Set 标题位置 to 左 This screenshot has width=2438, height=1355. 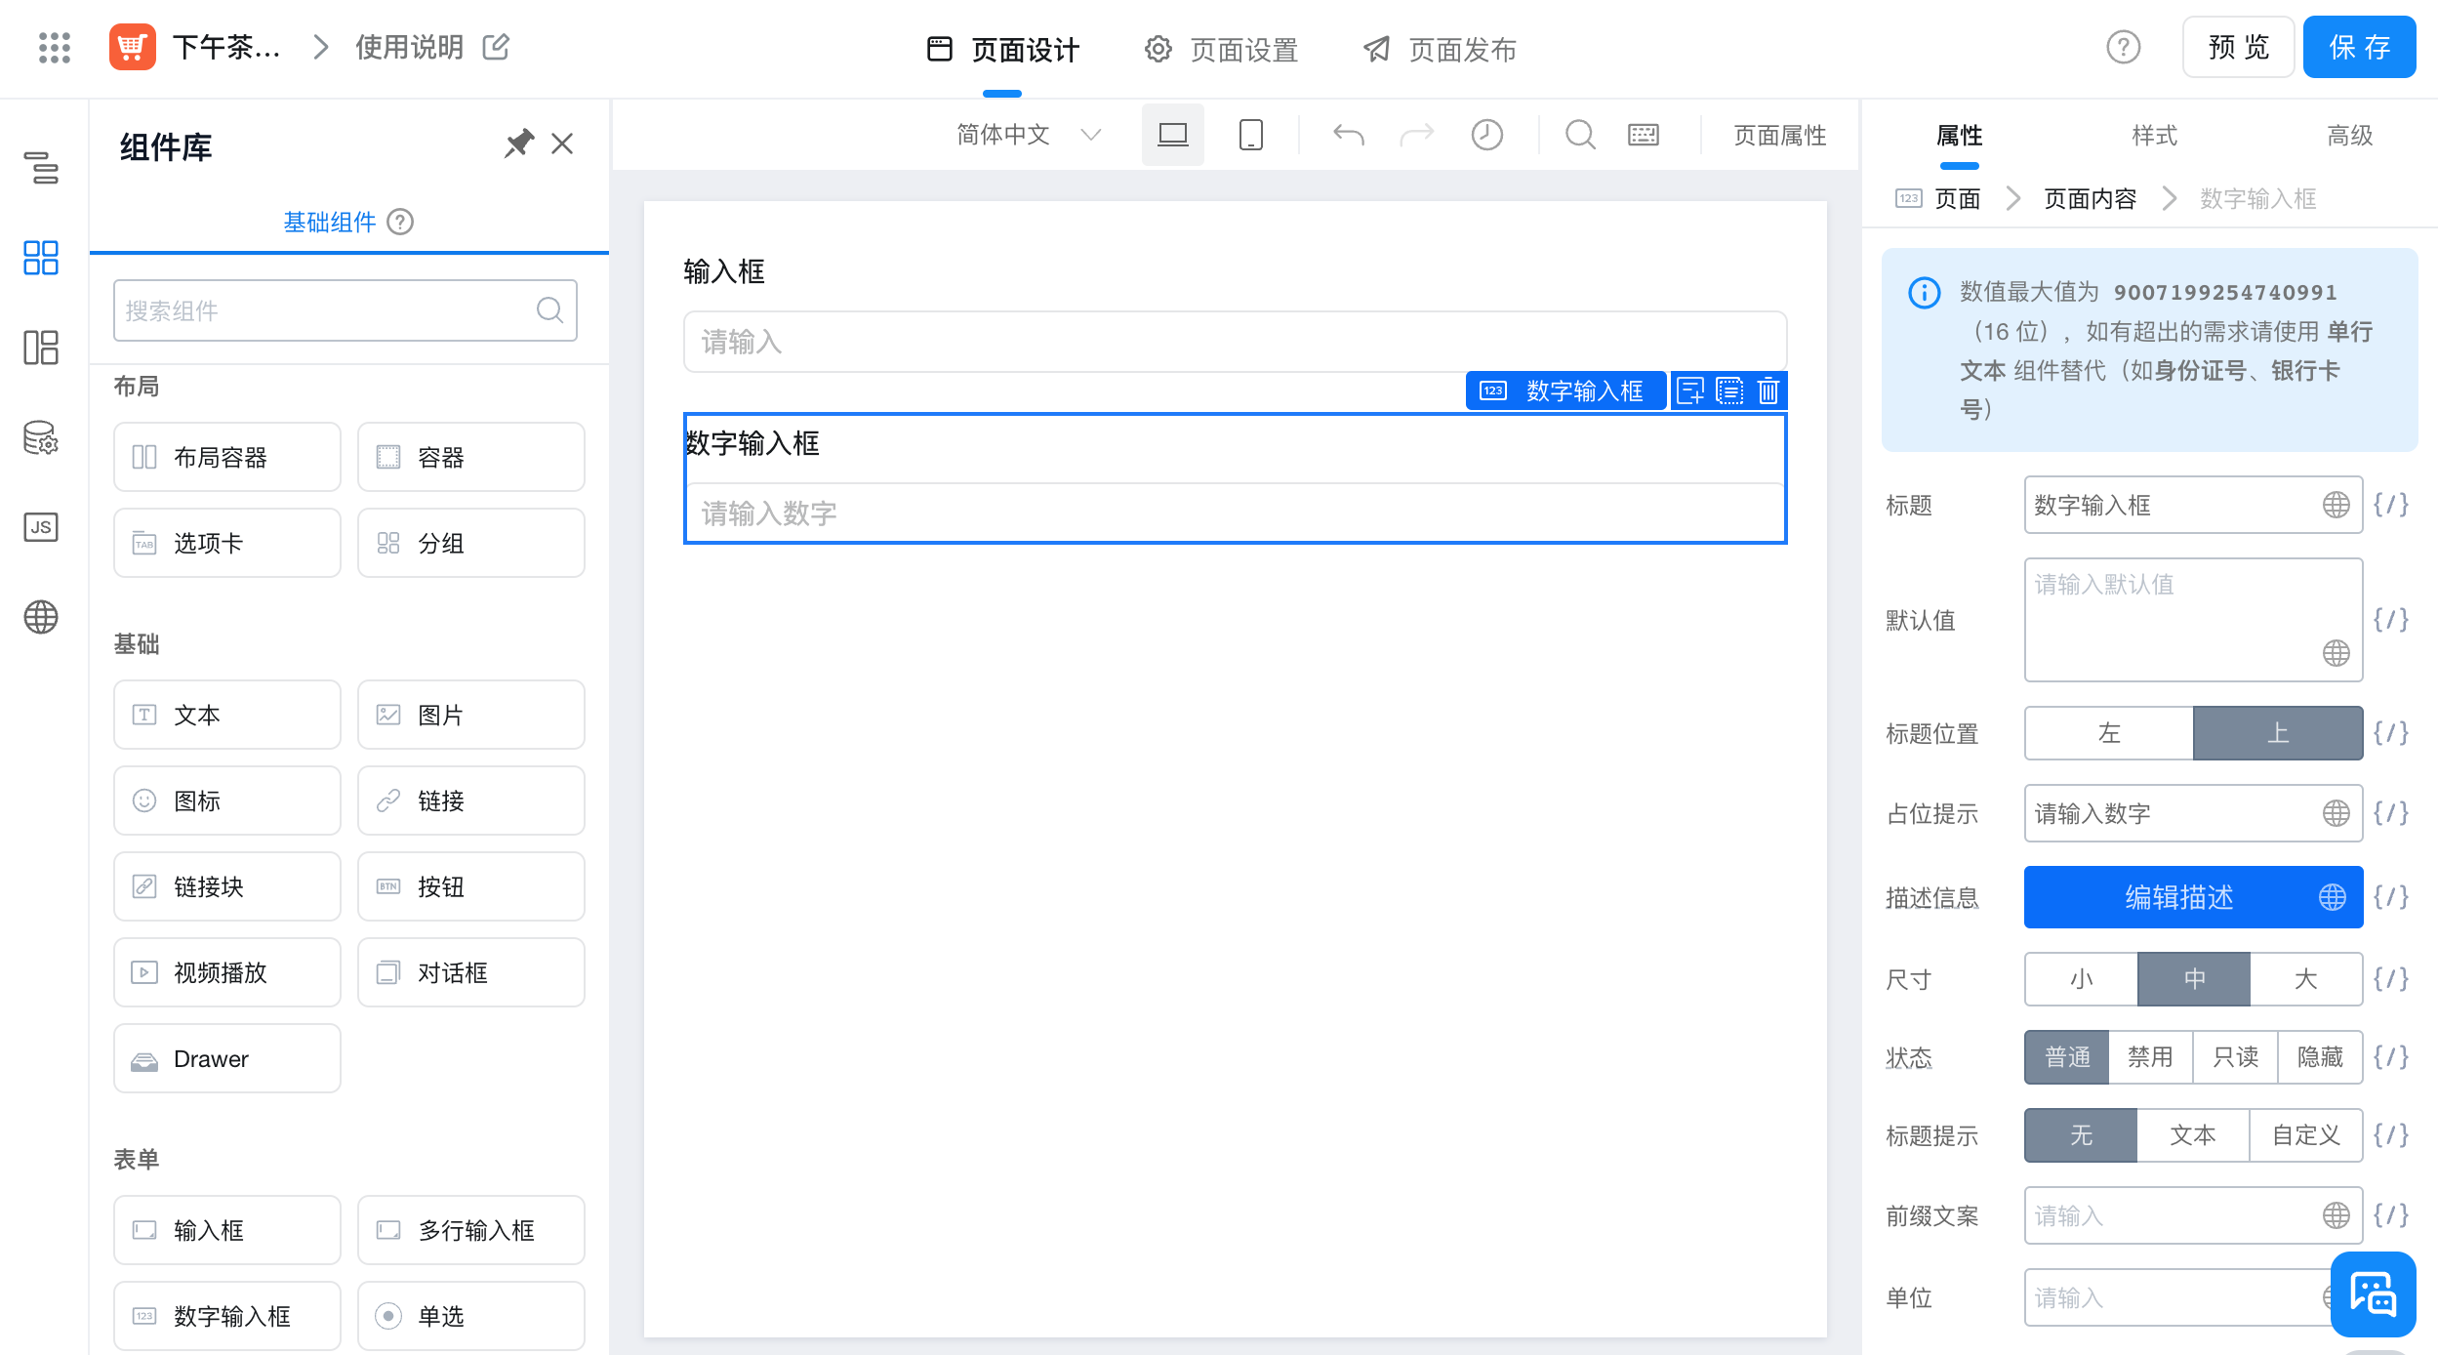[2109, 733]
